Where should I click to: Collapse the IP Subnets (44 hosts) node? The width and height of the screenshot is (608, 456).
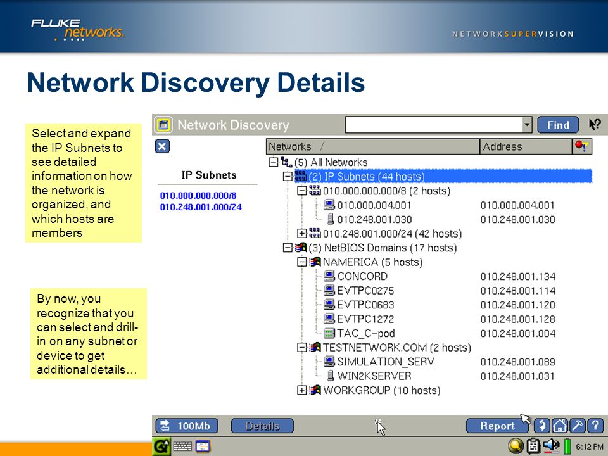288,177
